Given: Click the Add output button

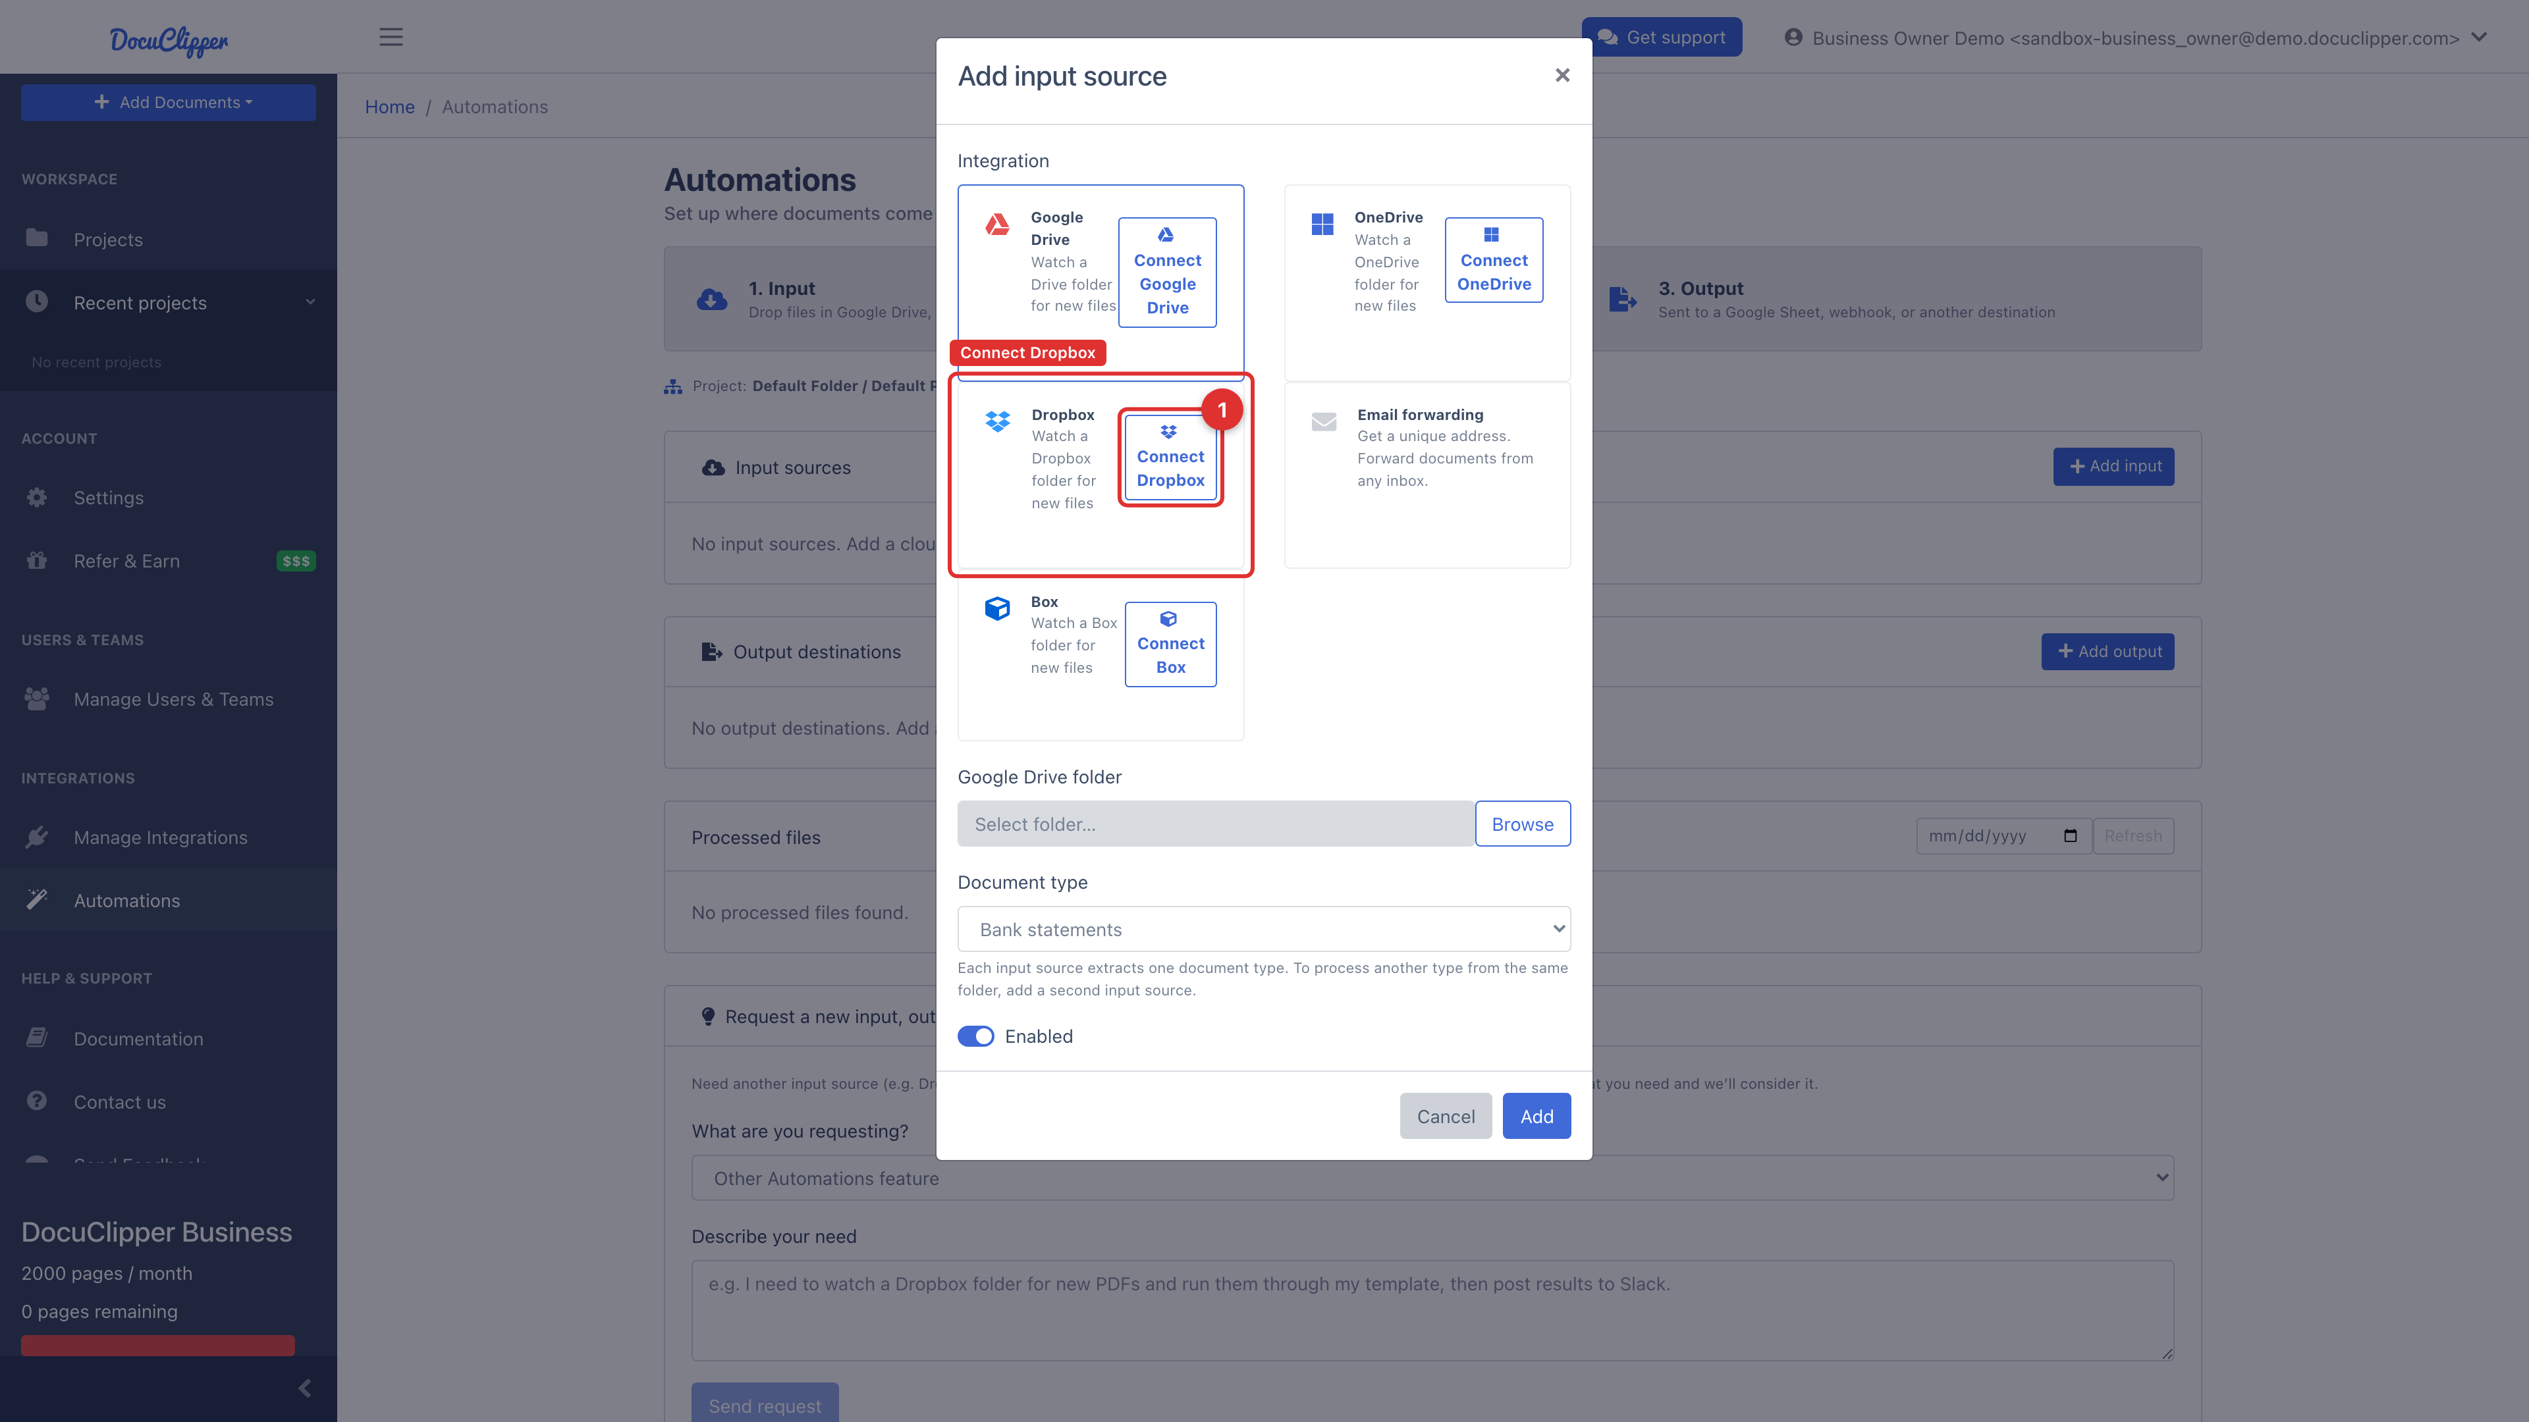Looking at the screenshot, I should pos(2107,652).
